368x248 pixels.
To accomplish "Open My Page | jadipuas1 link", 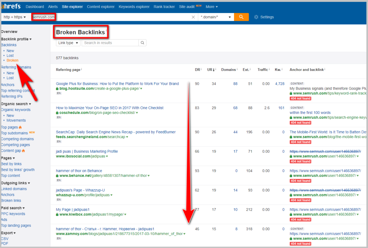I will coord(73,210).
